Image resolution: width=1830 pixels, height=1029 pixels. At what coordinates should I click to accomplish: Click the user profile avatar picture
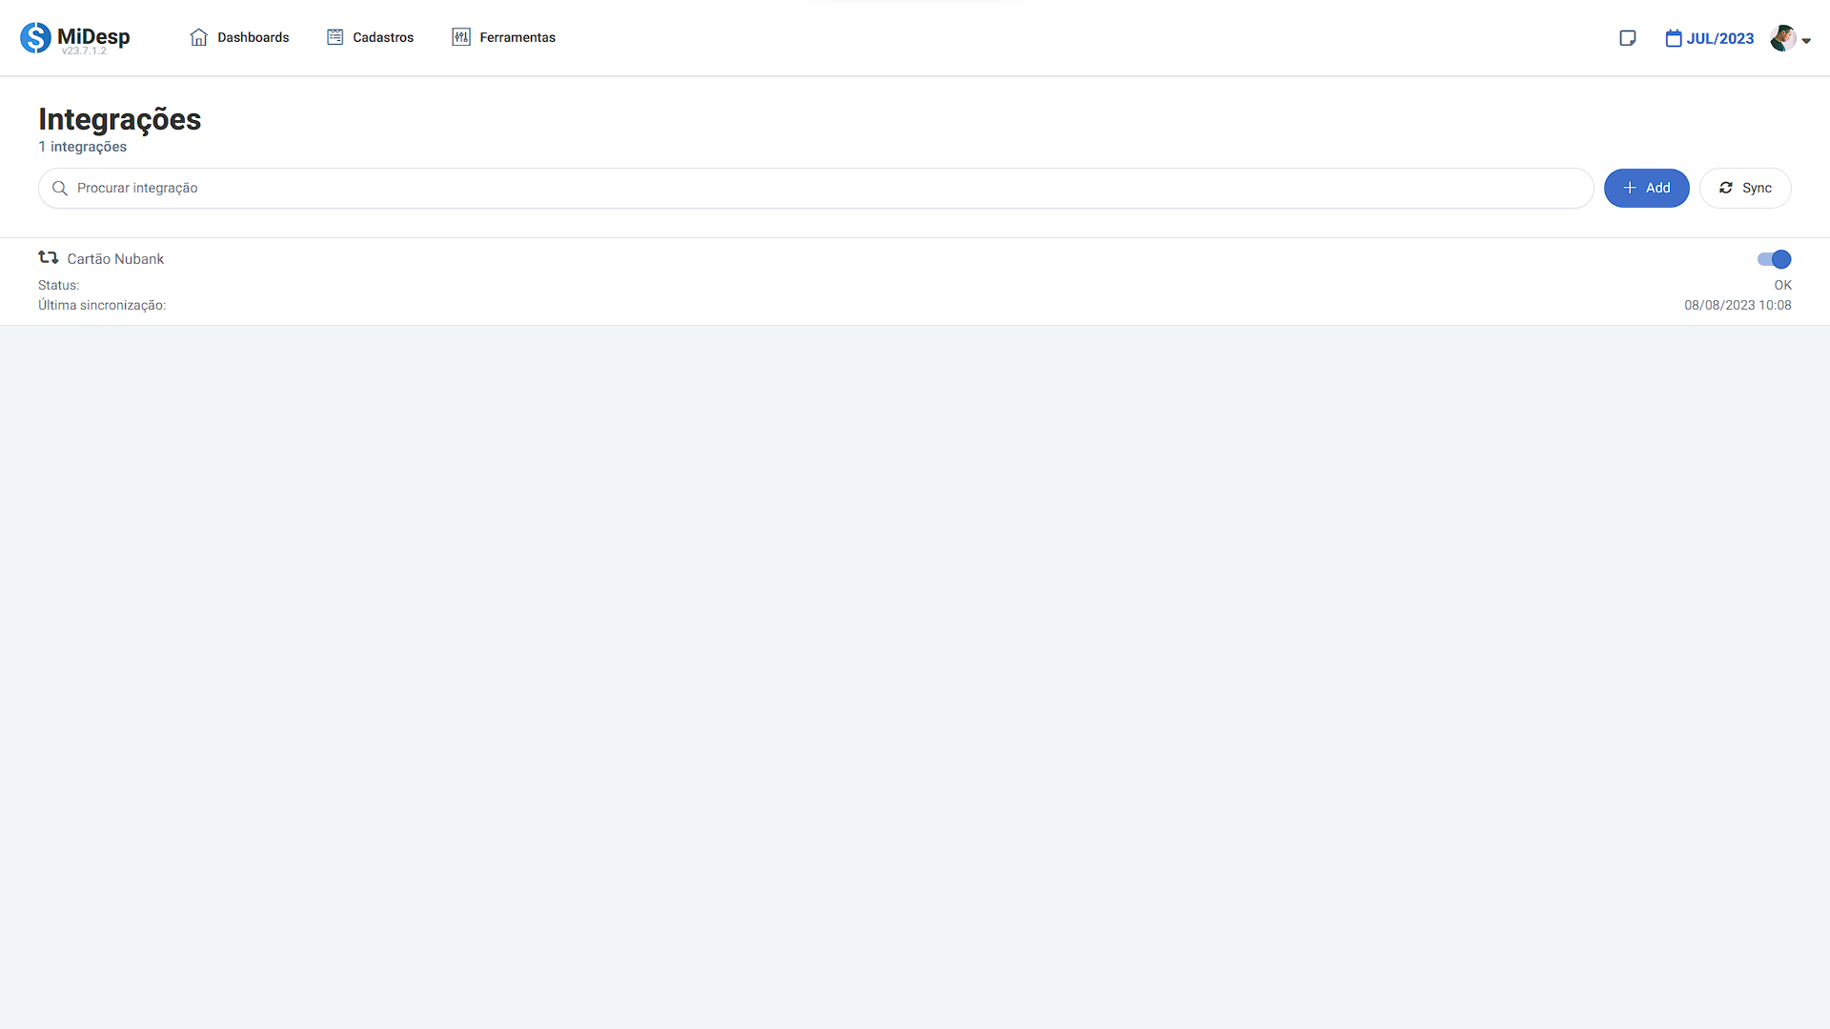pyautogui.click(x=1782, y=38)
